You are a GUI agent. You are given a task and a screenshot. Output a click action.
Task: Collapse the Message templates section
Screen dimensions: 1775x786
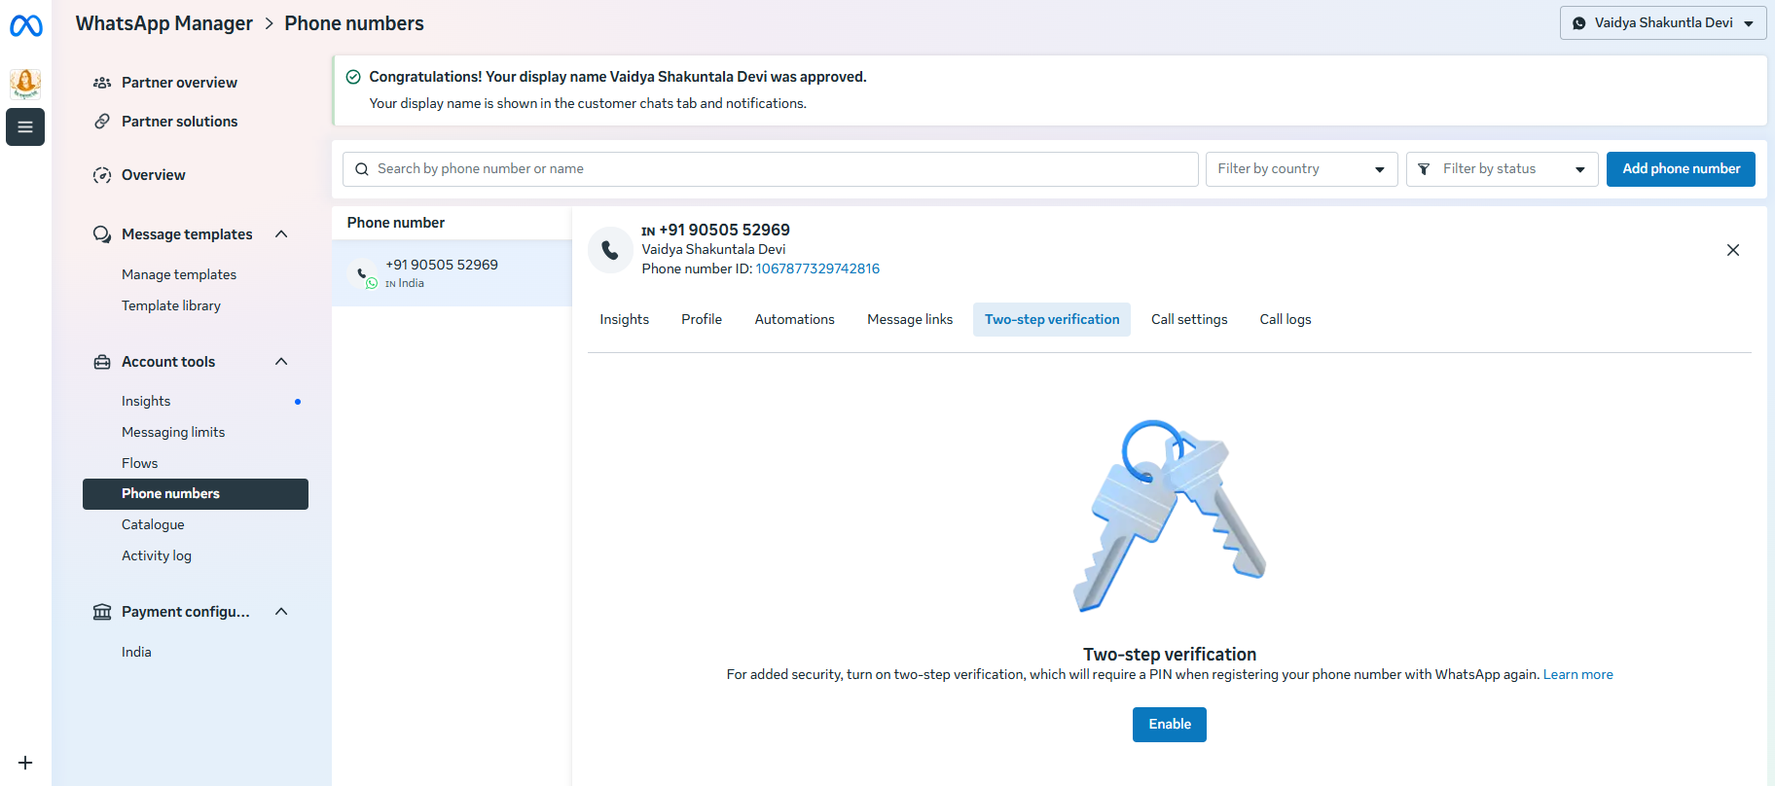[x=281, y=234]
